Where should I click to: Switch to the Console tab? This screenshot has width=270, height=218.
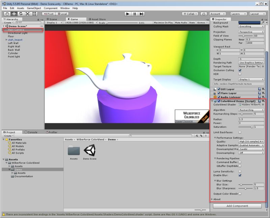(x=31, y=132)
